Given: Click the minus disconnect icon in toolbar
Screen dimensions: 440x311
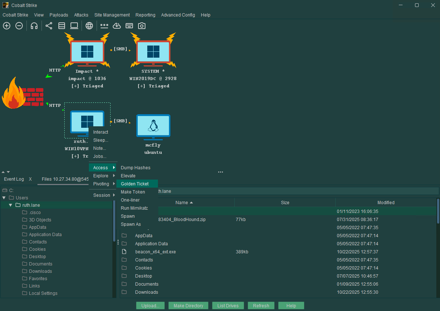Looking at the screenshot, I should tap(19, 26).
